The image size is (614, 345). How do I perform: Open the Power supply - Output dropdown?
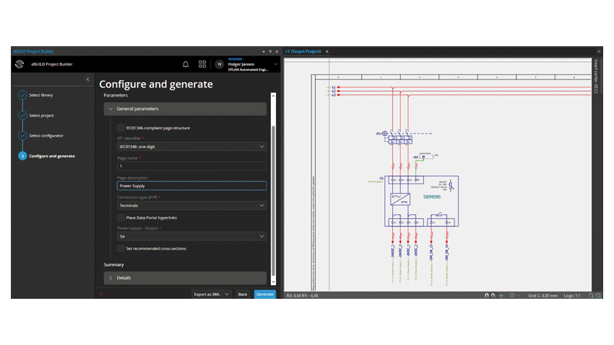pyautogui.click(x=192, y=236)
